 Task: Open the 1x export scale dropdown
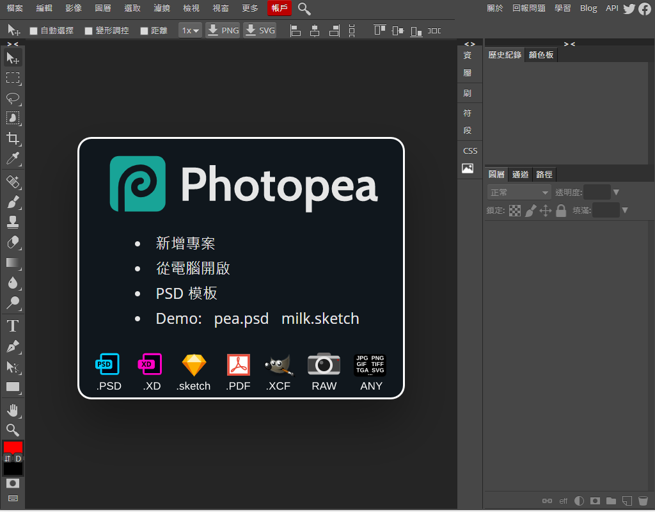(190, 31)
